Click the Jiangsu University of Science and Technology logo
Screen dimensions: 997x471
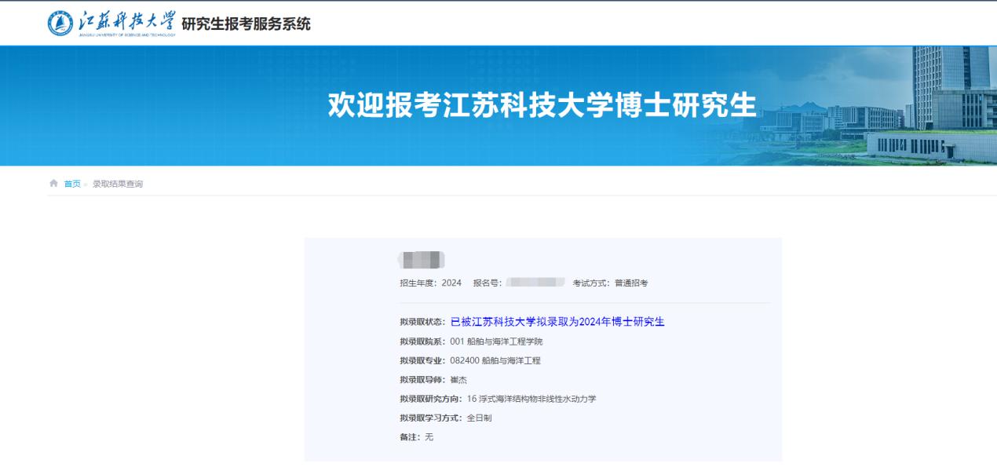pyautogui.click(x=111, y=24)
